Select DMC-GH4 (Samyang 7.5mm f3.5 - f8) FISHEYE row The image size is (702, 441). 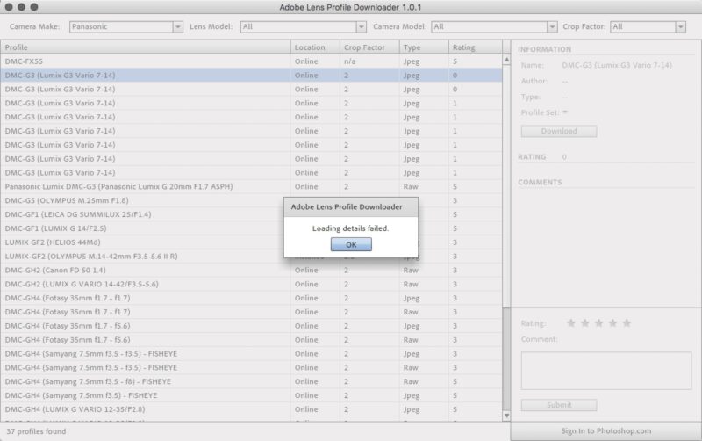tap(251, 381)
